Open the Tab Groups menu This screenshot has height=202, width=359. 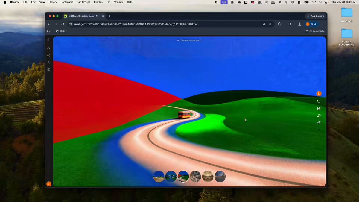(x=83, y=2)
